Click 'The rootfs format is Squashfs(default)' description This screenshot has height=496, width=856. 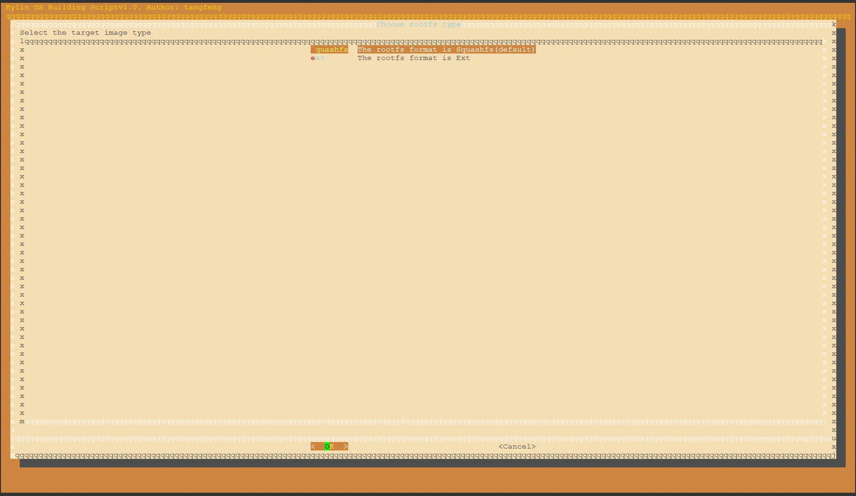(x=446, y=50)
